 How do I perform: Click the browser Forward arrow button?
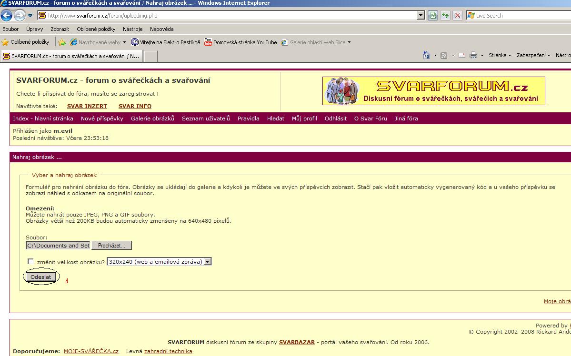coord(20,15)
